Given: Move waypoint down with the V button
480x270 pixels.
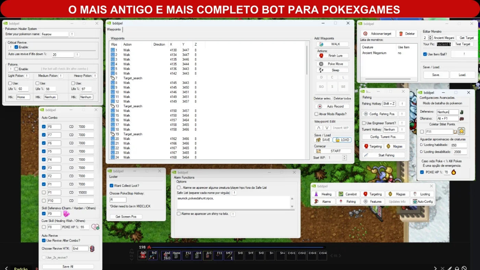Looking at the screenshot, I should click(x=327, y=128).
